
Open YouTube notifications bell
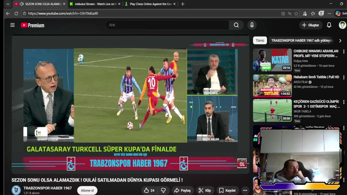329,25
